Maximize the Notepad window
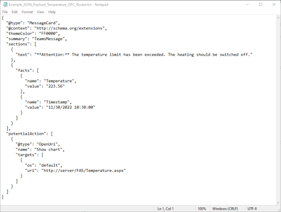The height and width of the screenshot is (212, 281). 260,5
